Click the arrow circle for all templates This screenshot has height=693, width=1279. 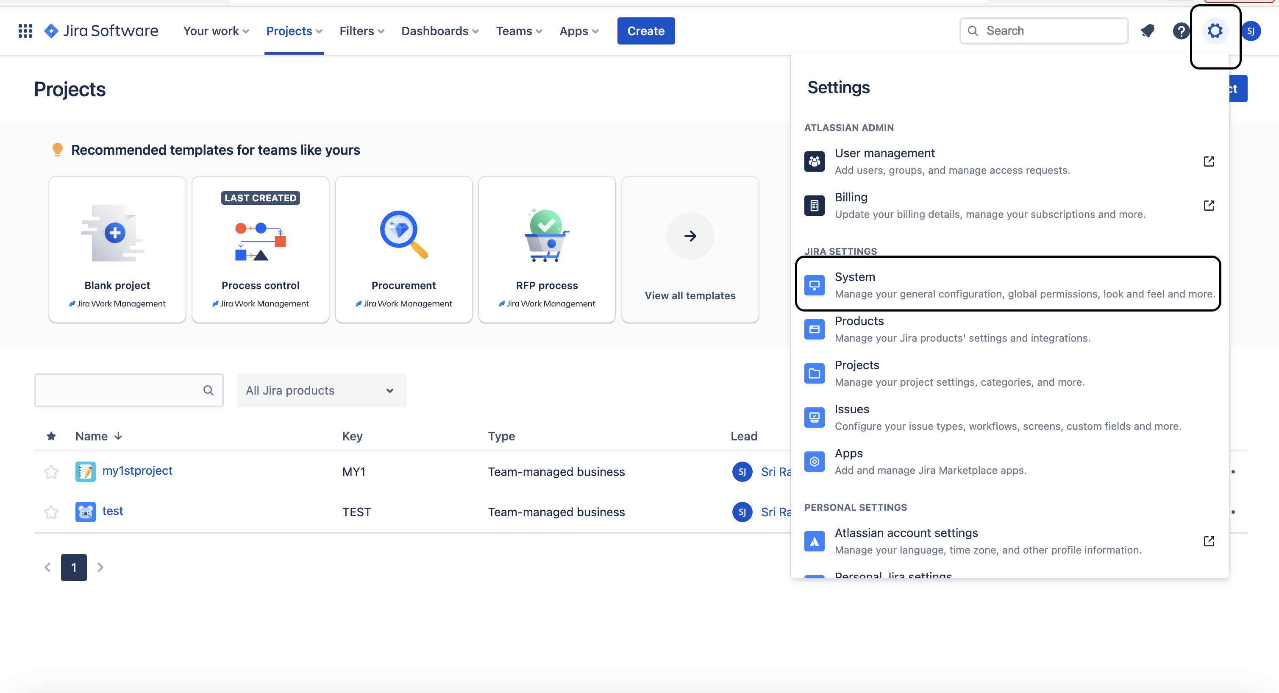[x=690, y=236]
